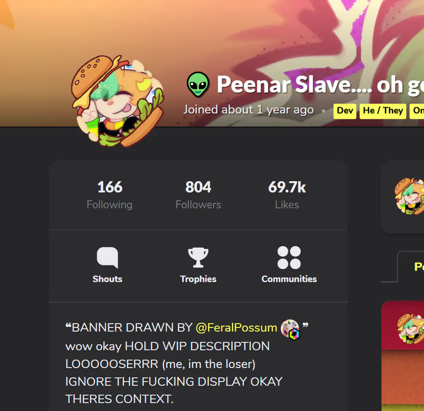
Task: Click the large burger profile avatar
Action: point(118,101)
